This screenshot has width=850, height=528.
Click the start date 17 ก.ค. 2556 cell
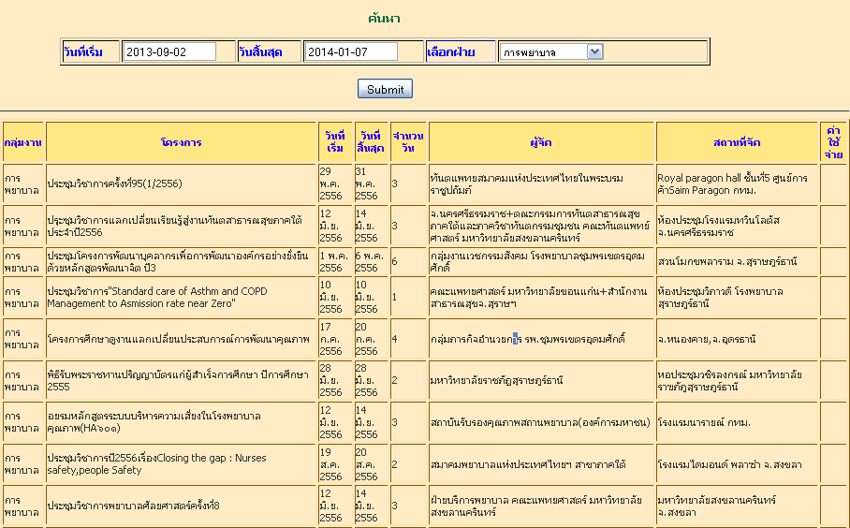pos(335,339)
